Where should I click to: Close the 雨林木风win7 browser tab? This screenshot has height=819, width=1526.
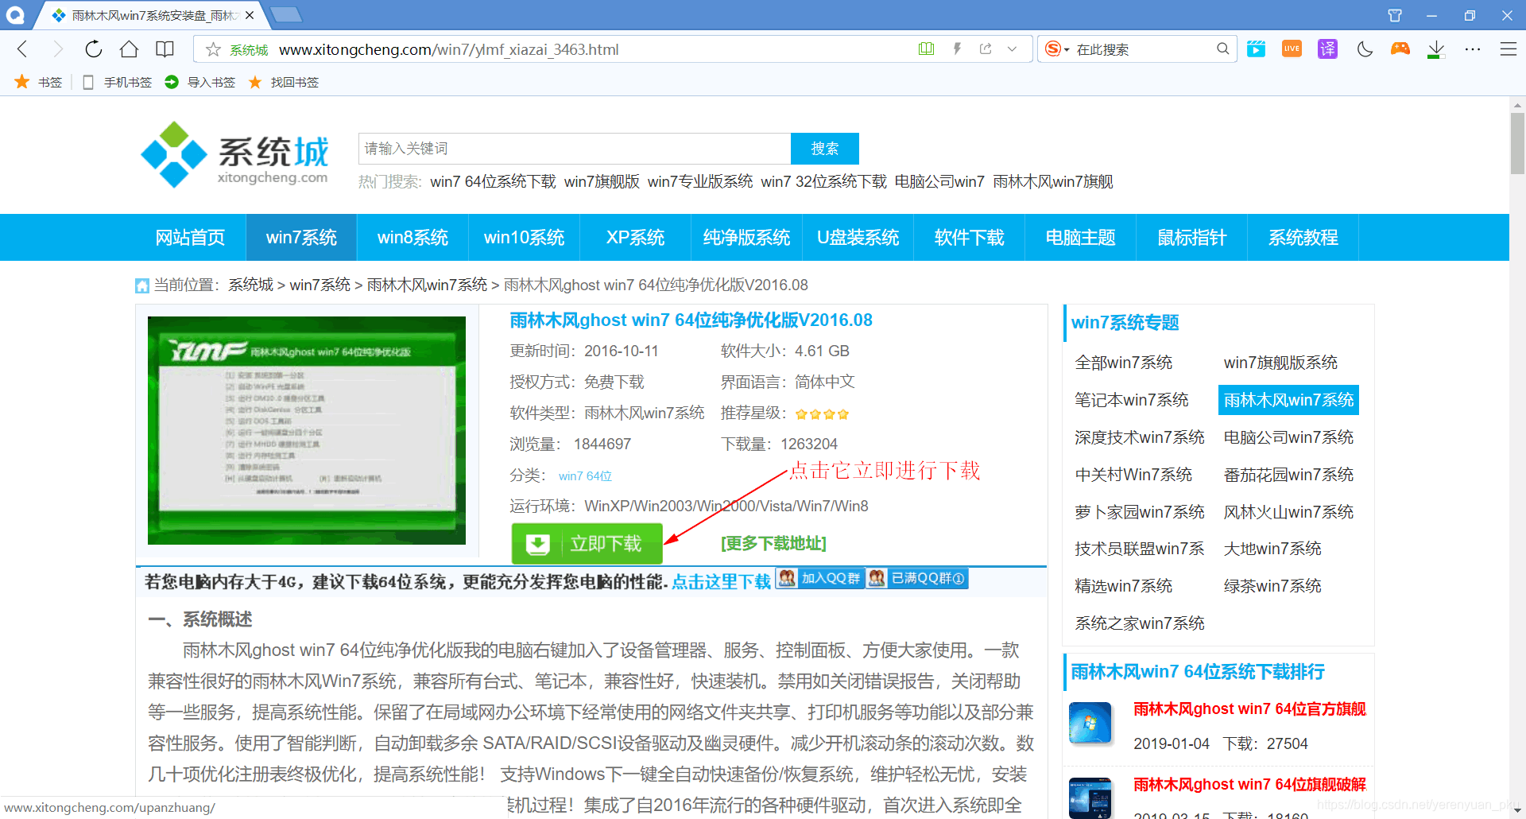[x=250, y=15]
